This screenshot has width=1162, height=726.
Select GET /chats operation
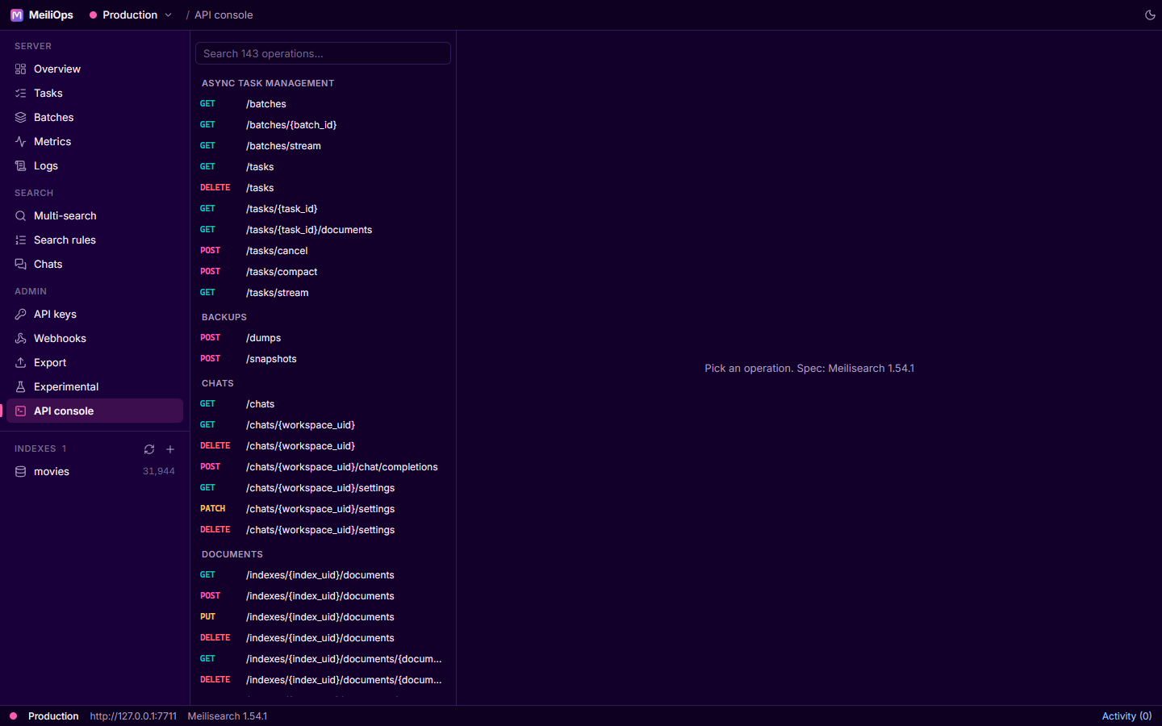coord(323,403)
